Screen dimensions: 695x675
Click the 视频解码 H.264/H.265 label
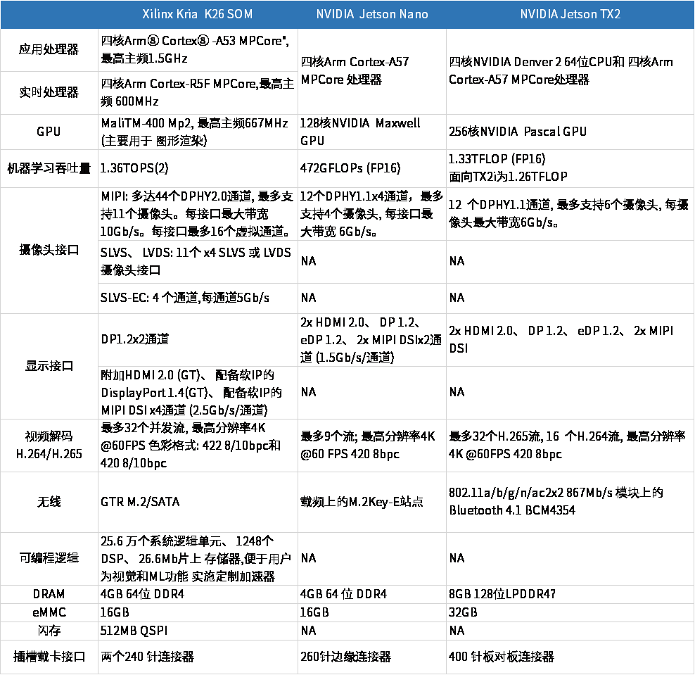(x=49, y=446)
